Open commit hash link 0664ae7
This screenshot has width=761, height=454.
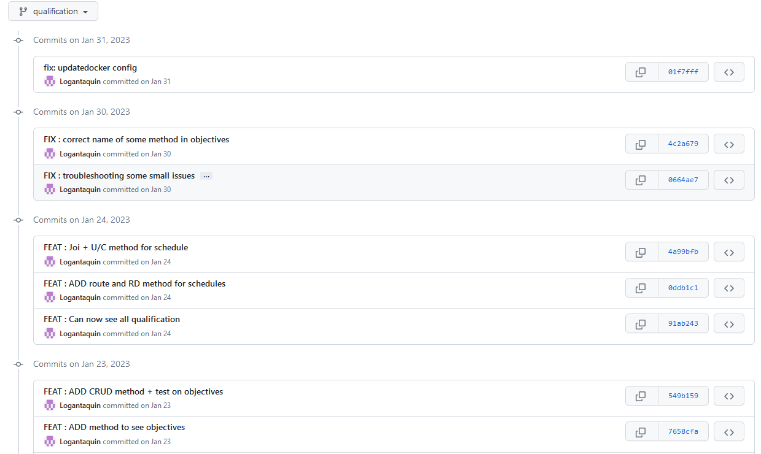pyautogui.click(x=682, y=180)
